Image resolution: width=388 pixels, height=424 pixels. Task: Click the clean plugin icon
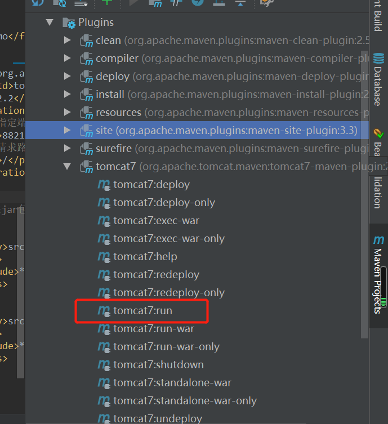click(87, 41)
